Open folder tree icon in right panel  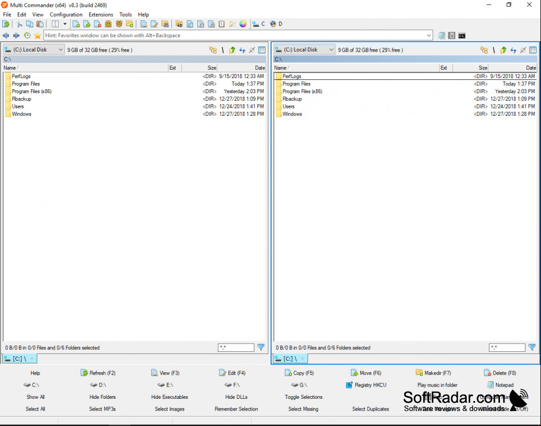coord(484,50)
